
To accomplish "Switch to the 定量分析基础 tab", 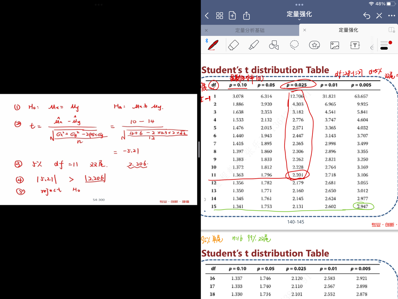I will [x=250, y=30].
